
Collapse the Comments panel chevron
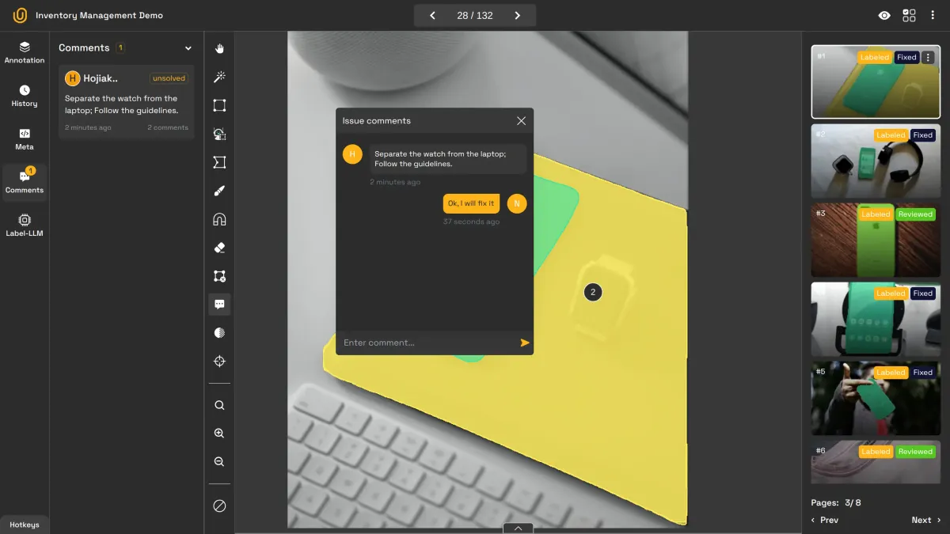[x=188, y=48]
